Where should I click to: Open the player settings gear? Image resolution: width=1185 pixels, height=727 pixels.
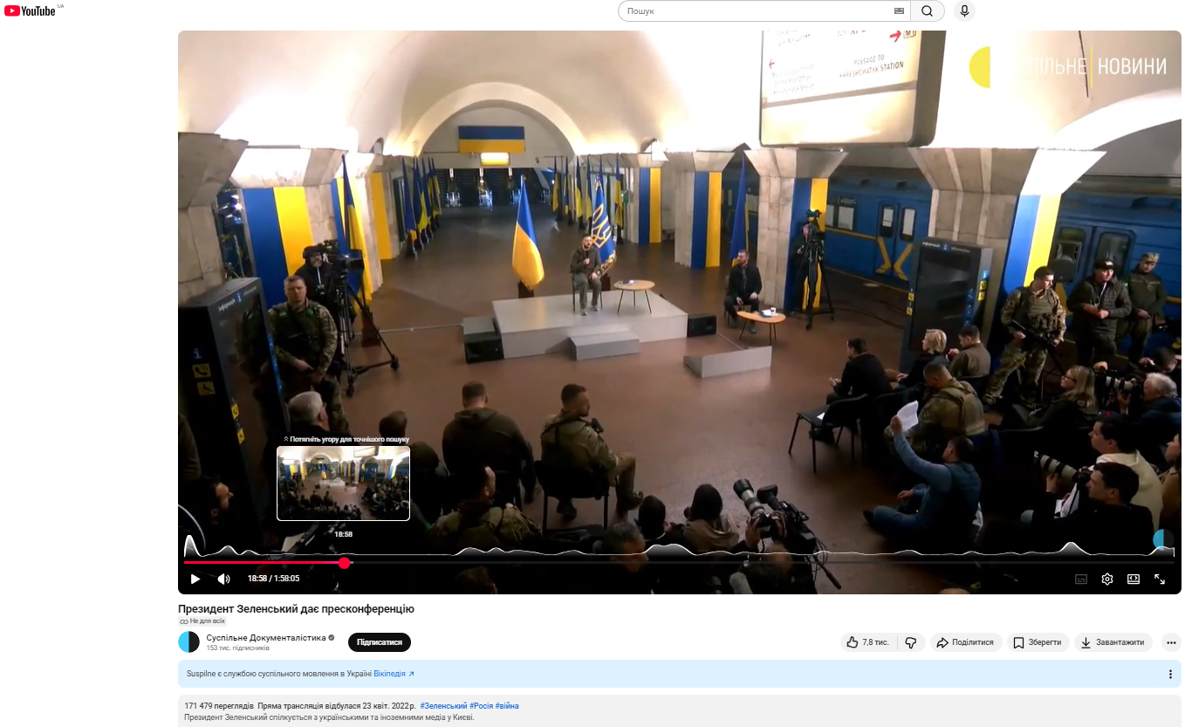coord(1107,579)
